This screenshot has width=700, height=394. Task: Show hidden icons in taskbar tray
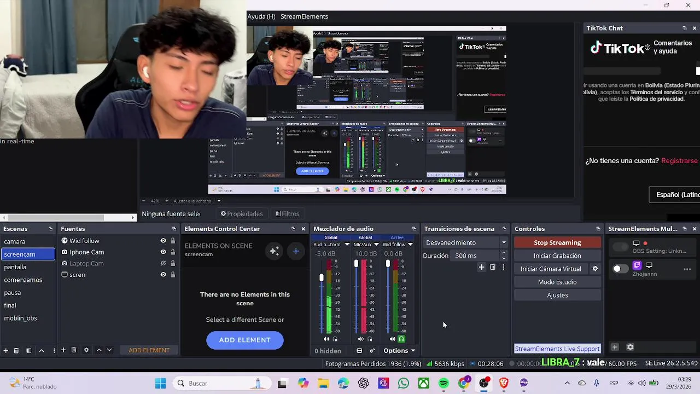click(x=567, y=383)
